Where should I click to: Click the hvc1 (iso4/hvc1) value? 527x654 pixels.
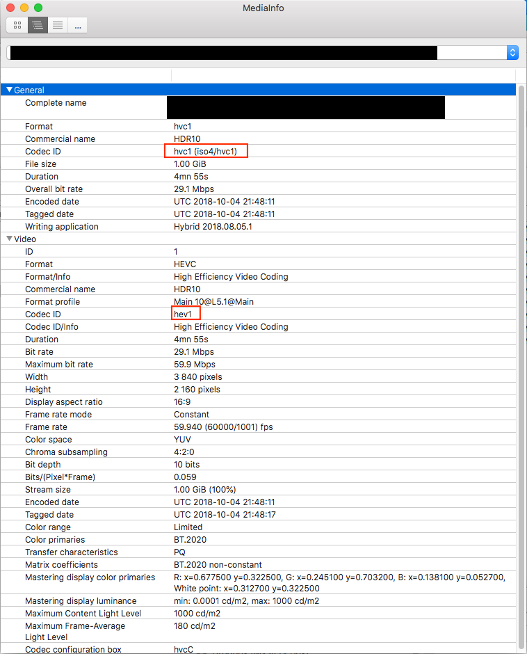coord(206,151)
